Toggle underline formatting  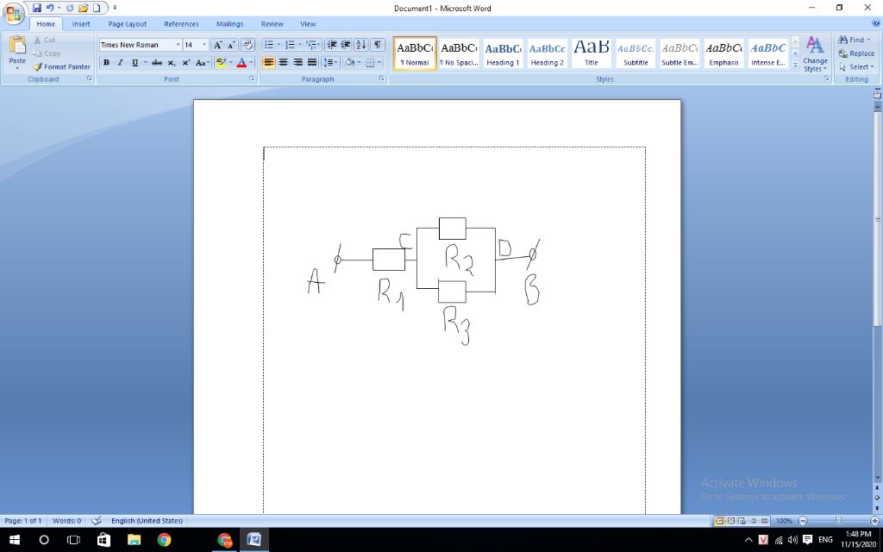point(135,62)
